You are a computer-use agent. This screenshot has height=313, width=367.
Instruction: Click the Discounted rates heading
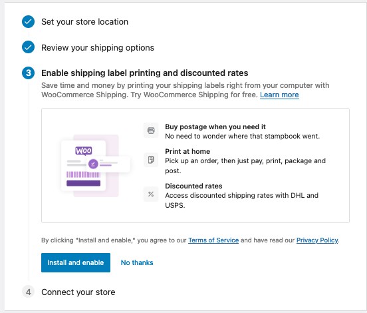point(193,186)
